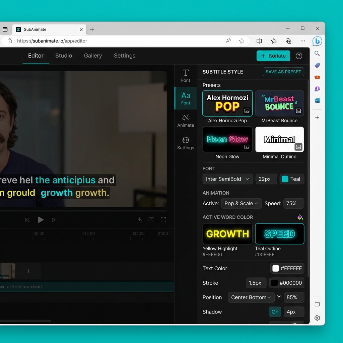
Task: Choose the Teal Outline SPEED style
Action: pos(280,233)
